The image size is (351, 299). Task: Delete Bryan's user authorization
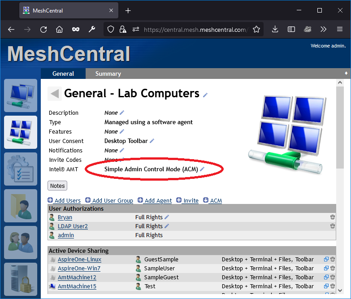click(x=332, y=217)
